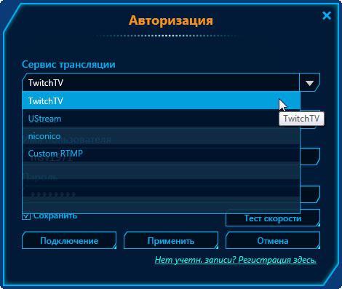Click the TwitchTV combo box field
342x289 pixels.
(x=161, y=82)
